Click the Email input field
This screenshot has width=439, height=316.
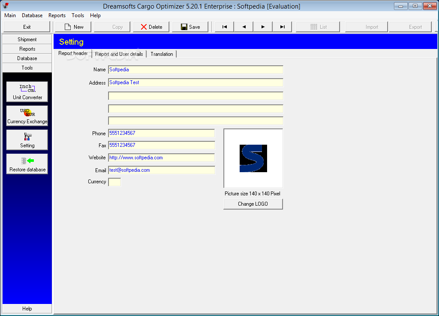click(x=161, y=170)
